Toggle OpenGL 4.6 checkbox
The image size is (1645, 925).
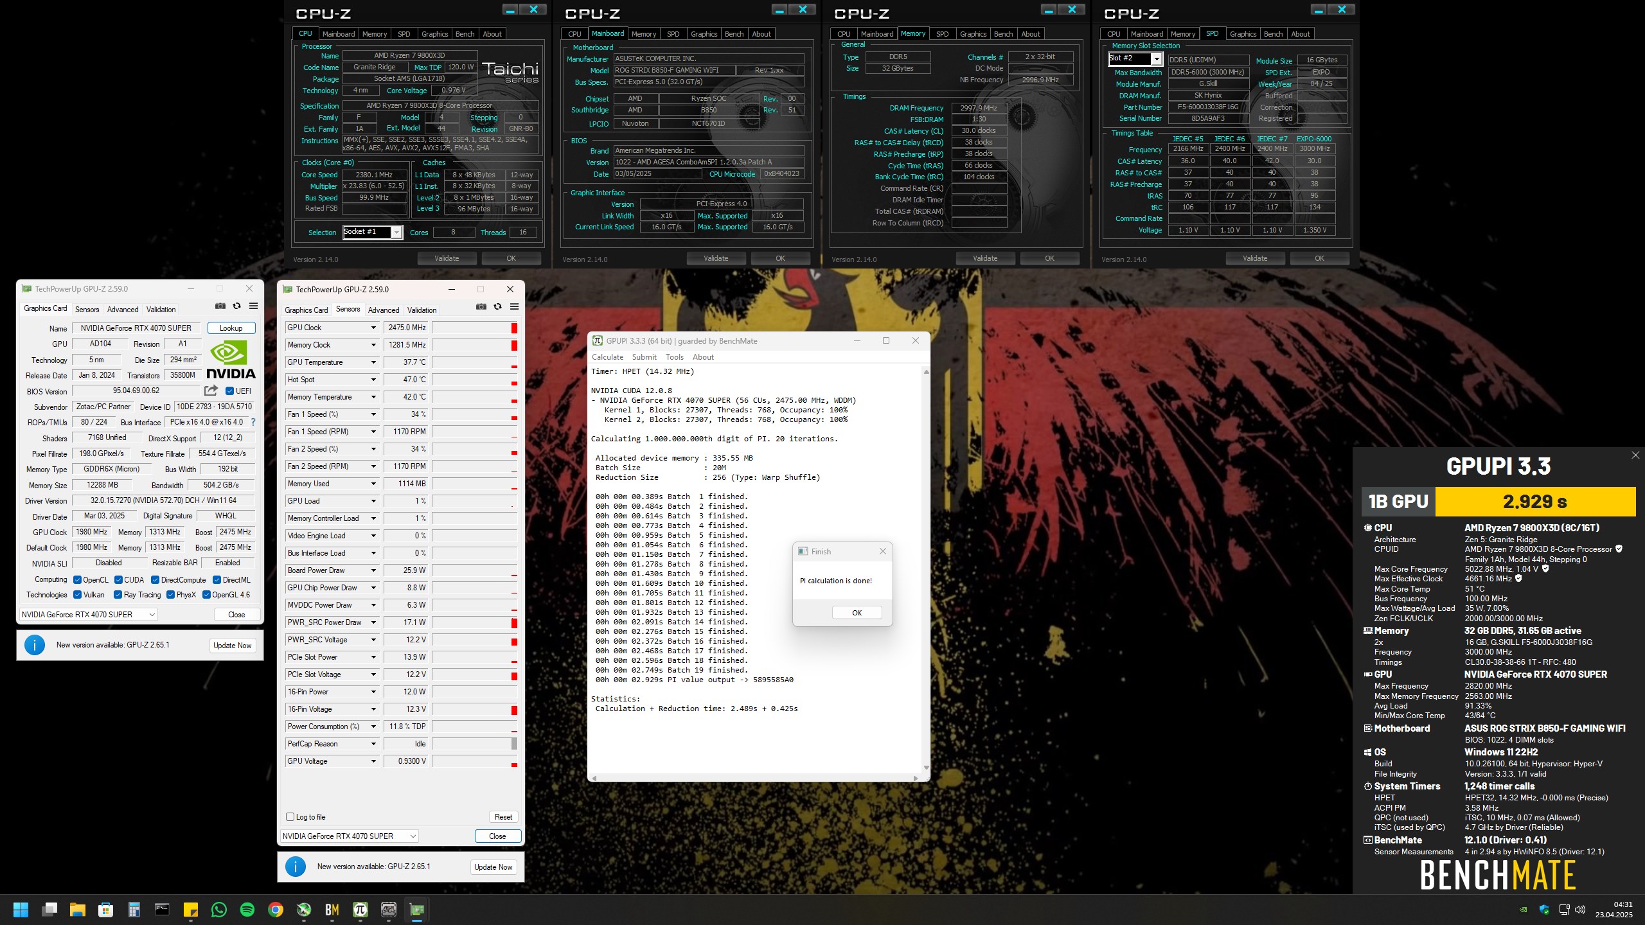(x=206, y=595)
